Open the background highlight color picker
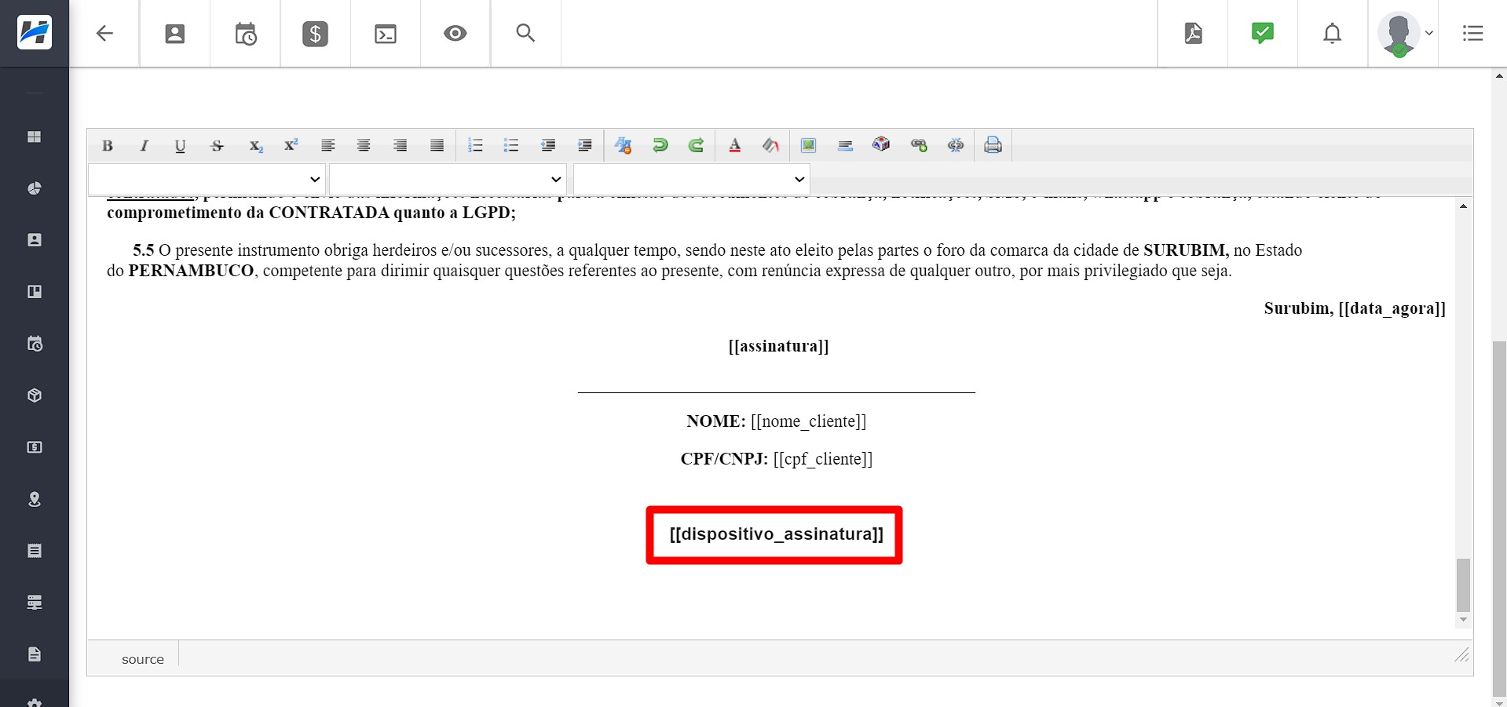 pos(770,146)
